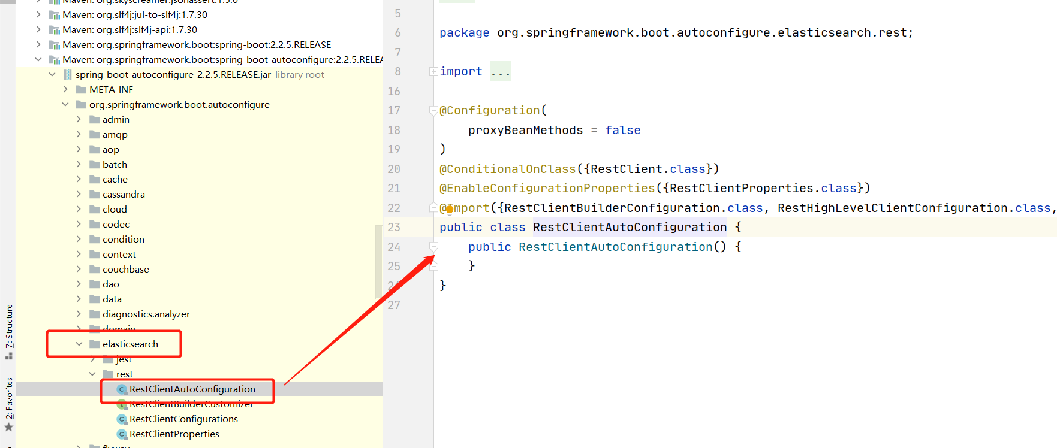Unfold the collapsed import block on line 8
This screenshot has height=448, width=1057.
pos(433,72)
